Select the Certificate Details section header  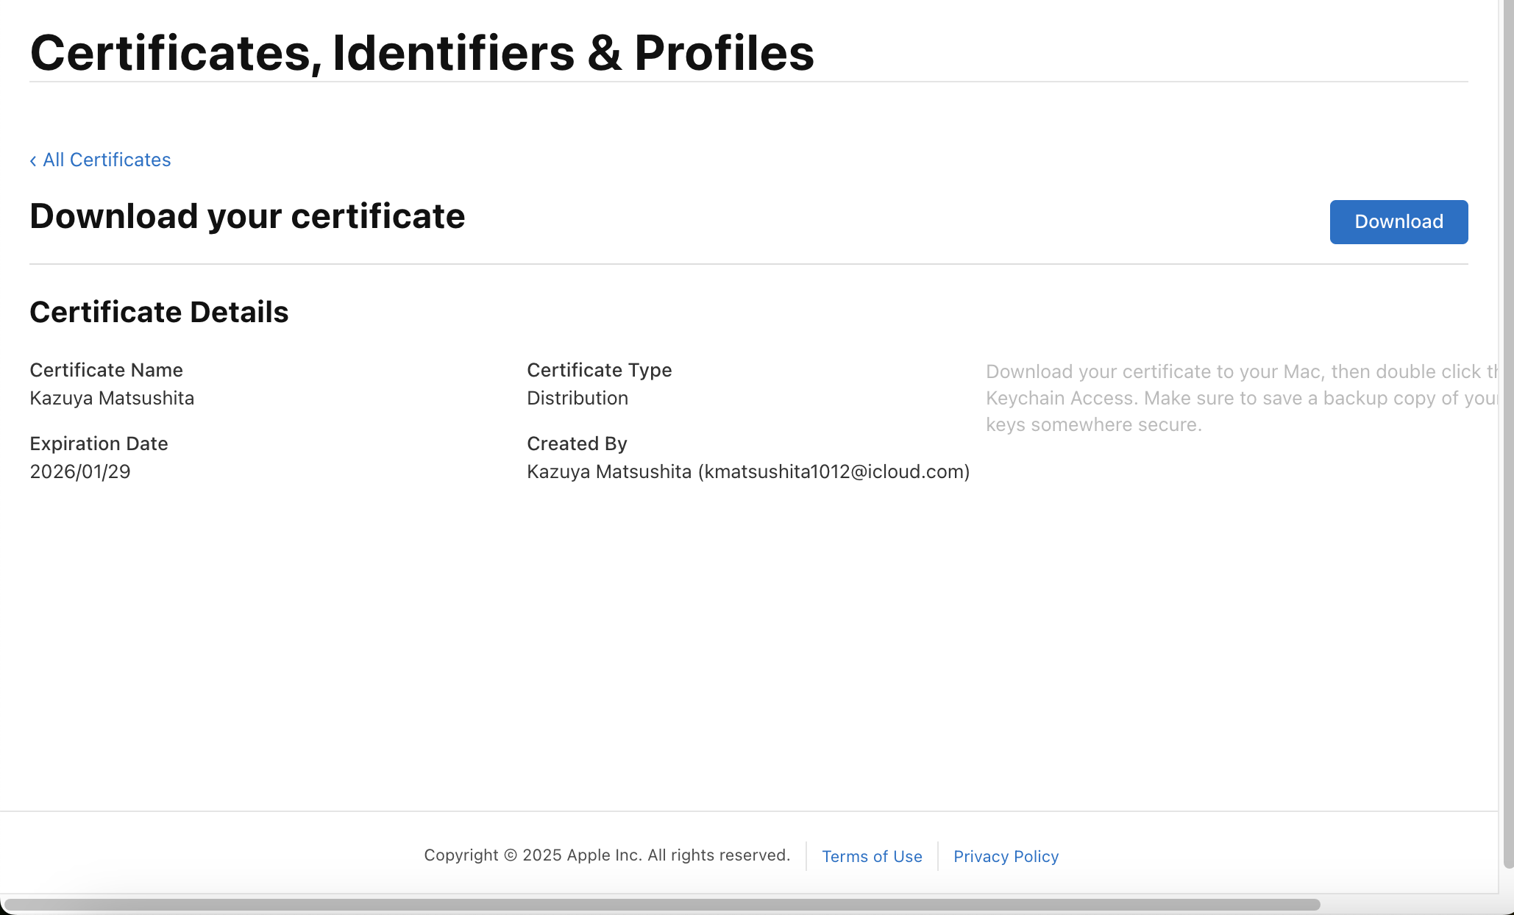(159, 312)
